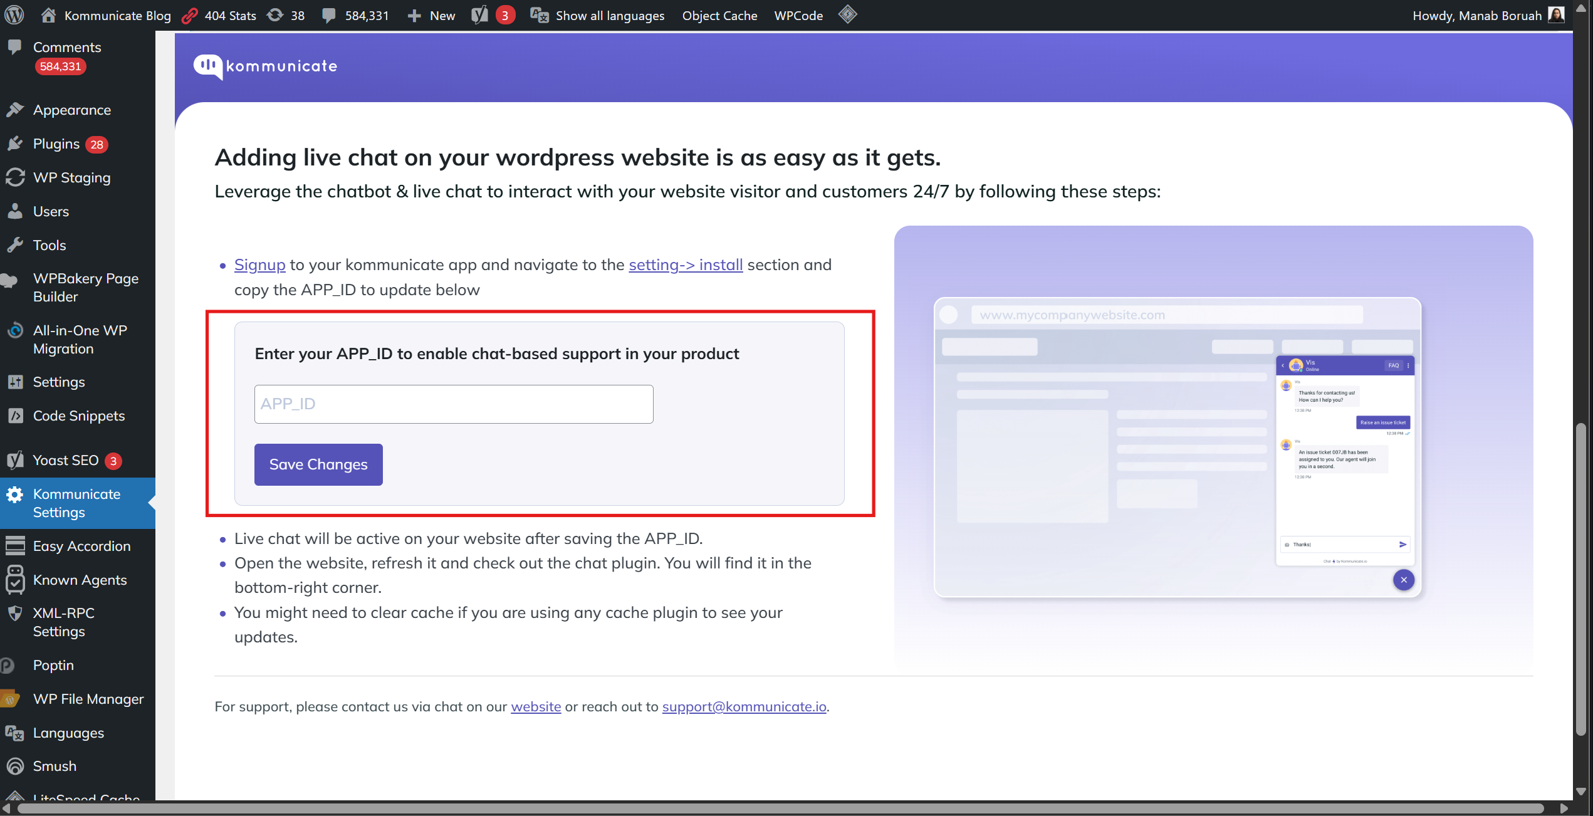Click the Kommunicate Settings gear icon
Image resolution: width=1593 pixels, height=816 pixels.
15,494
